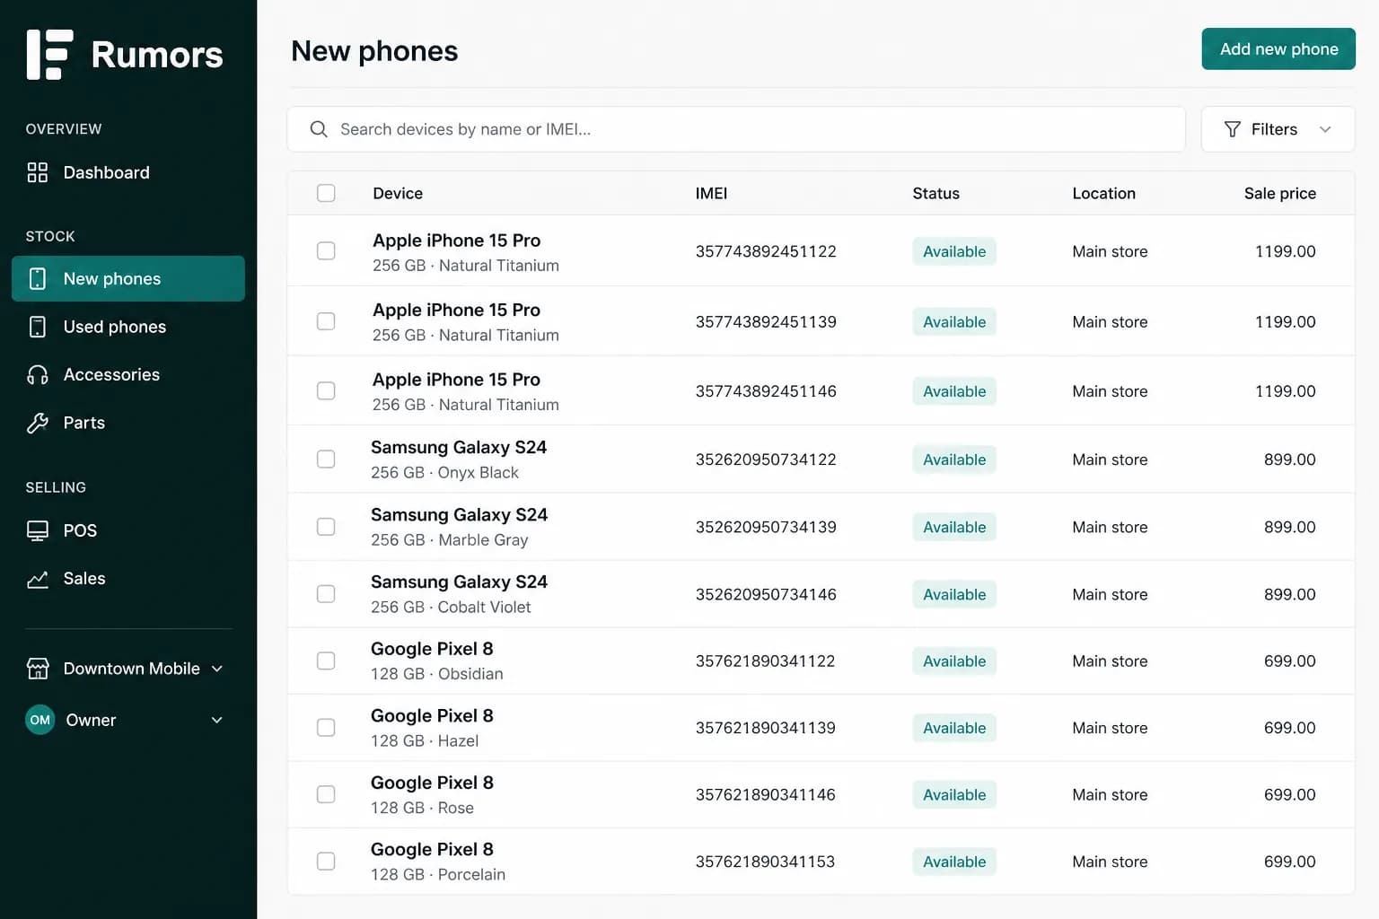1379x919 pixels.
Task: Click IMEI 352620950734139
Action: pyautogui.click(x=766, y=527)
